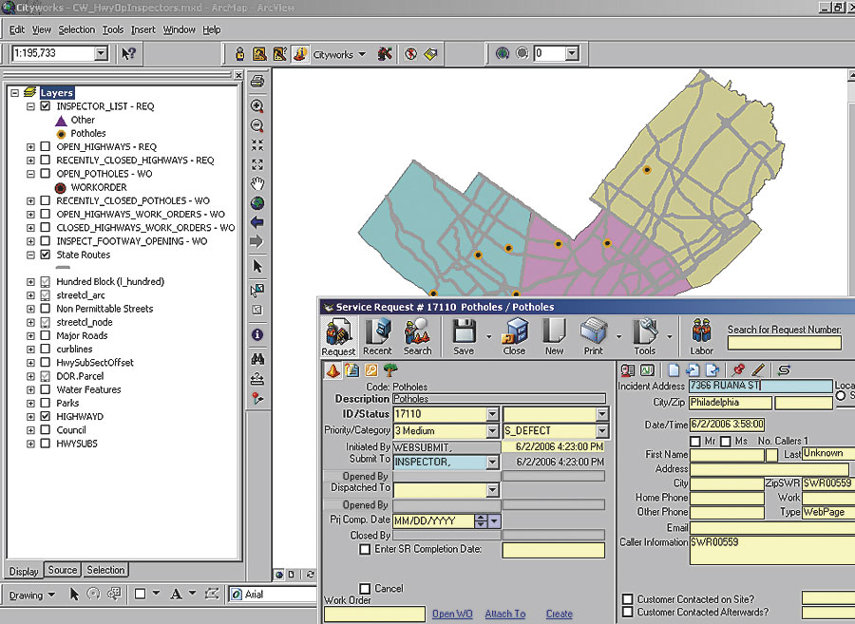Enable the OPEN_HIGHWAYS - REQ layer
The image size is (855, 624).
[x=46, y=146]
